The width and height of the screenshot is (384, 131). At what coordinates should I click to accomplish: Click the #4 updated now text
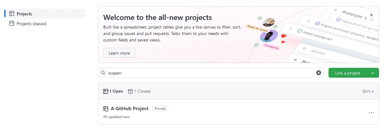pos(116,117)
